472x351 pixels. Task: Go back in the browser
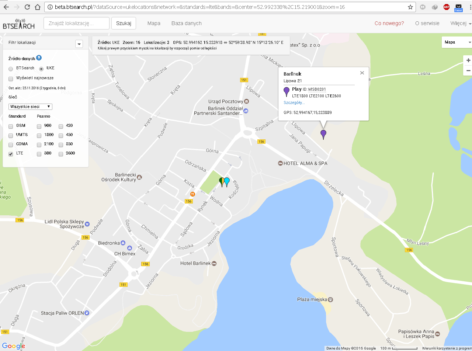click(6, 7)
